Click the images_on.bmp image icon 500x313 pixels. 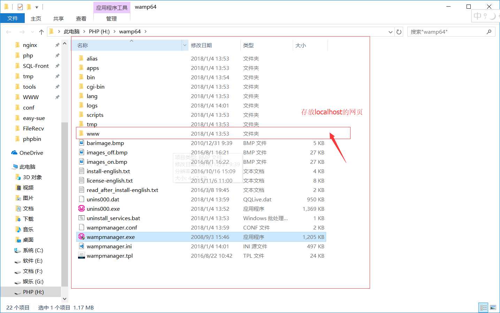[x=81, y=161]
